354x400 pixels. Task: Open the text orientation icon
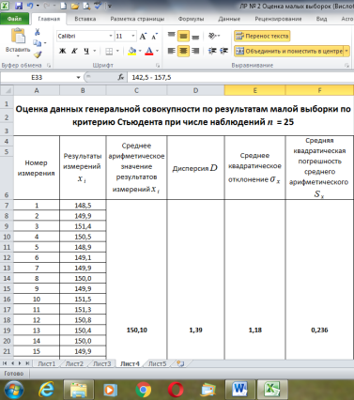click(x=214, y=36)
